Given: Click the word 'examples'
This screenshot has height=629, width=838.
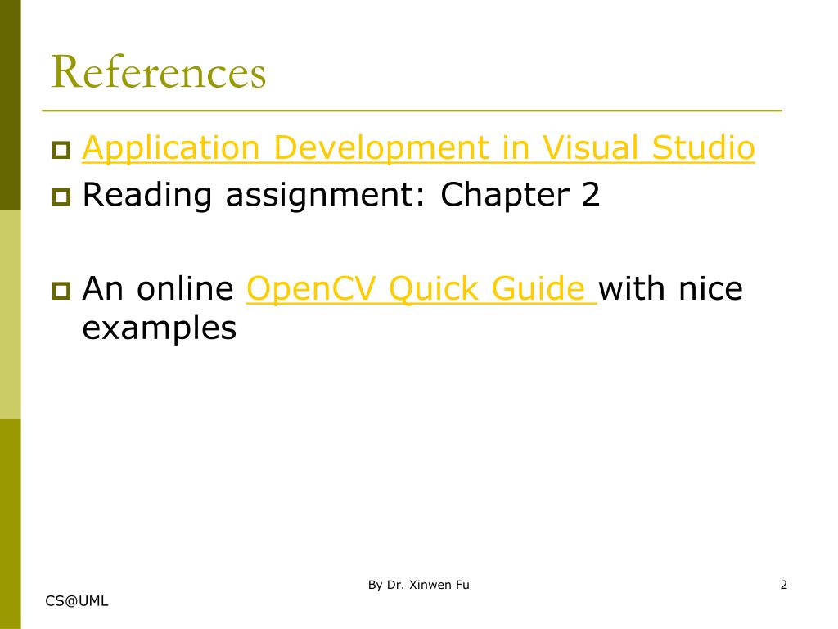Looking at the screenshot, I should [x=160, y=328].
